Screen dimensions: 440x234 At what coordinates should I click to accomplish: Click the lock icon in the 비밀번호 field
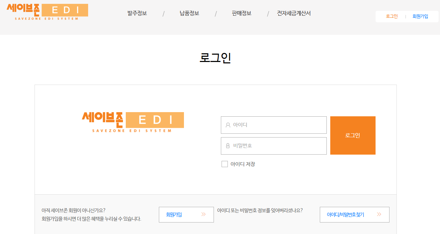pos(228,146)
